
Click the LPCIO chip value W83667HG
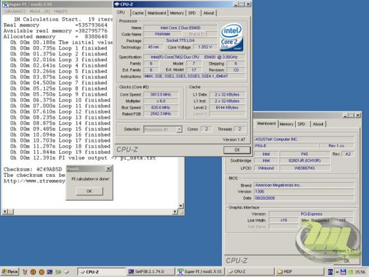pyautogui.click(x=304, y=168)
